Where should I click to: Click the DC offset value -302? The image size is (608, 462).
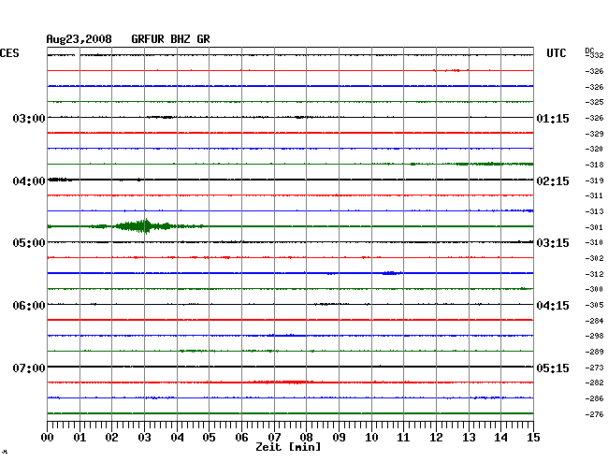(594, 258)
